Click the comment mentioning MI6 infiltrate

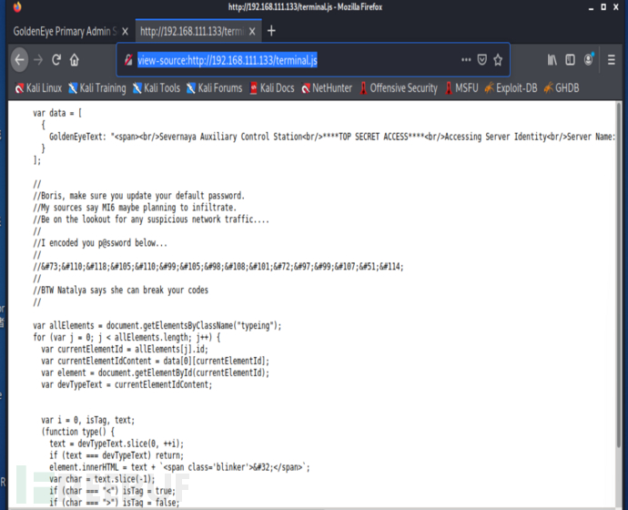(x=135, y=208)
